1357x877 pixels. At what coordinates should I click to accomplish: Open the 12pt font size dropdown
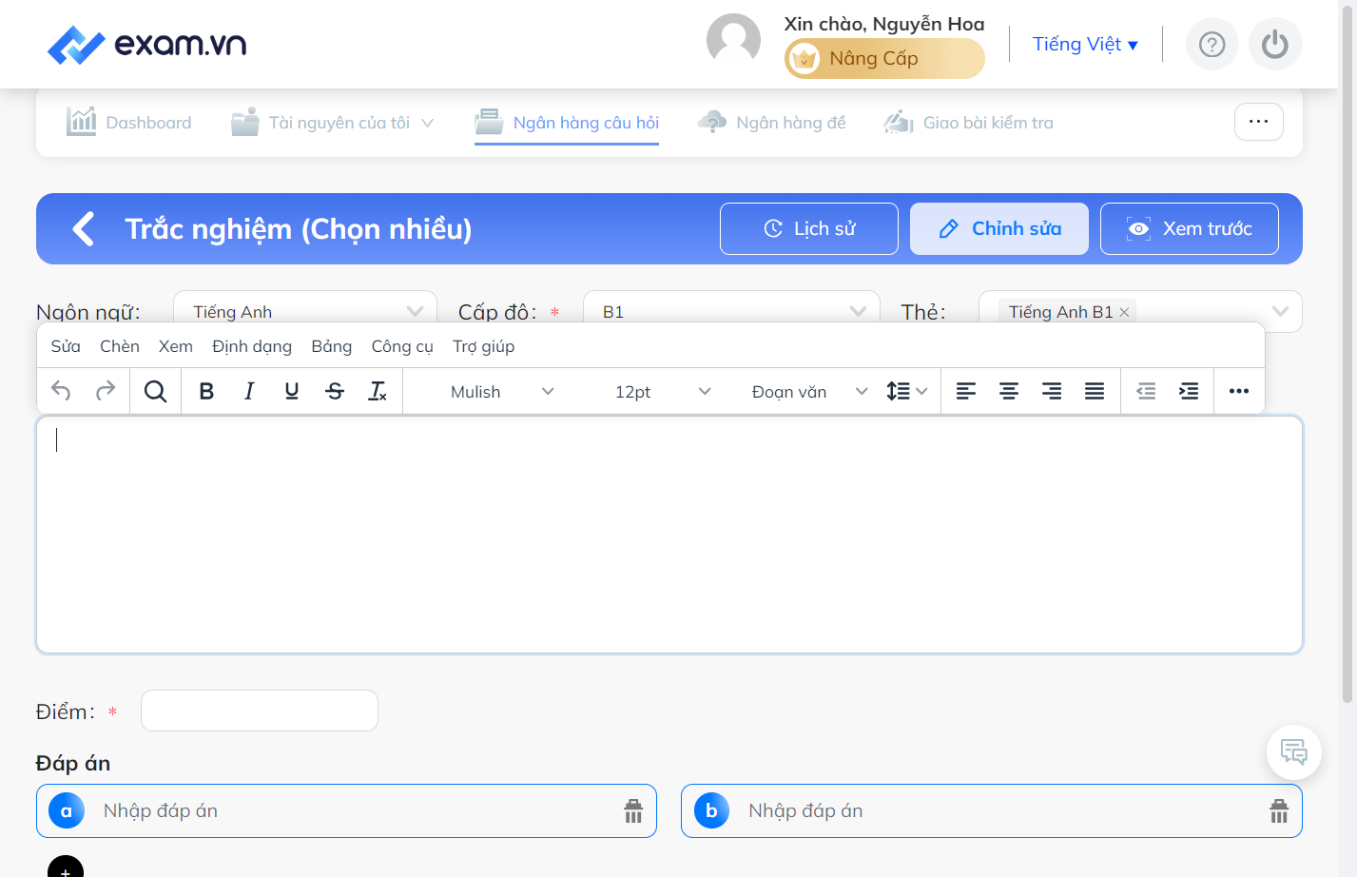pos(662,392)
